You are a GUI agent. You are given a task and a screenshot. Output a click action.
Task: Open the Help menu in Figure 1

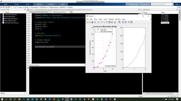coord(123,19)
